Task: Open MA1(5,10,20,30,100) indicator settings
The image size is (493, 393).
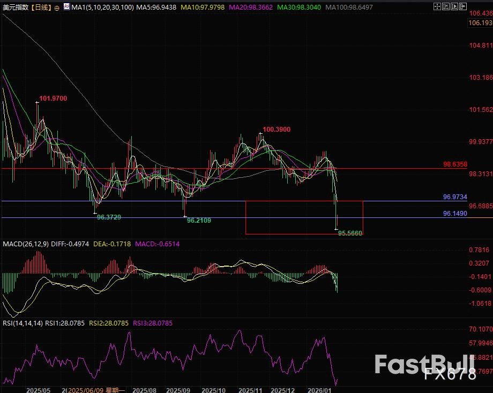Action: (x=102, y=7)
